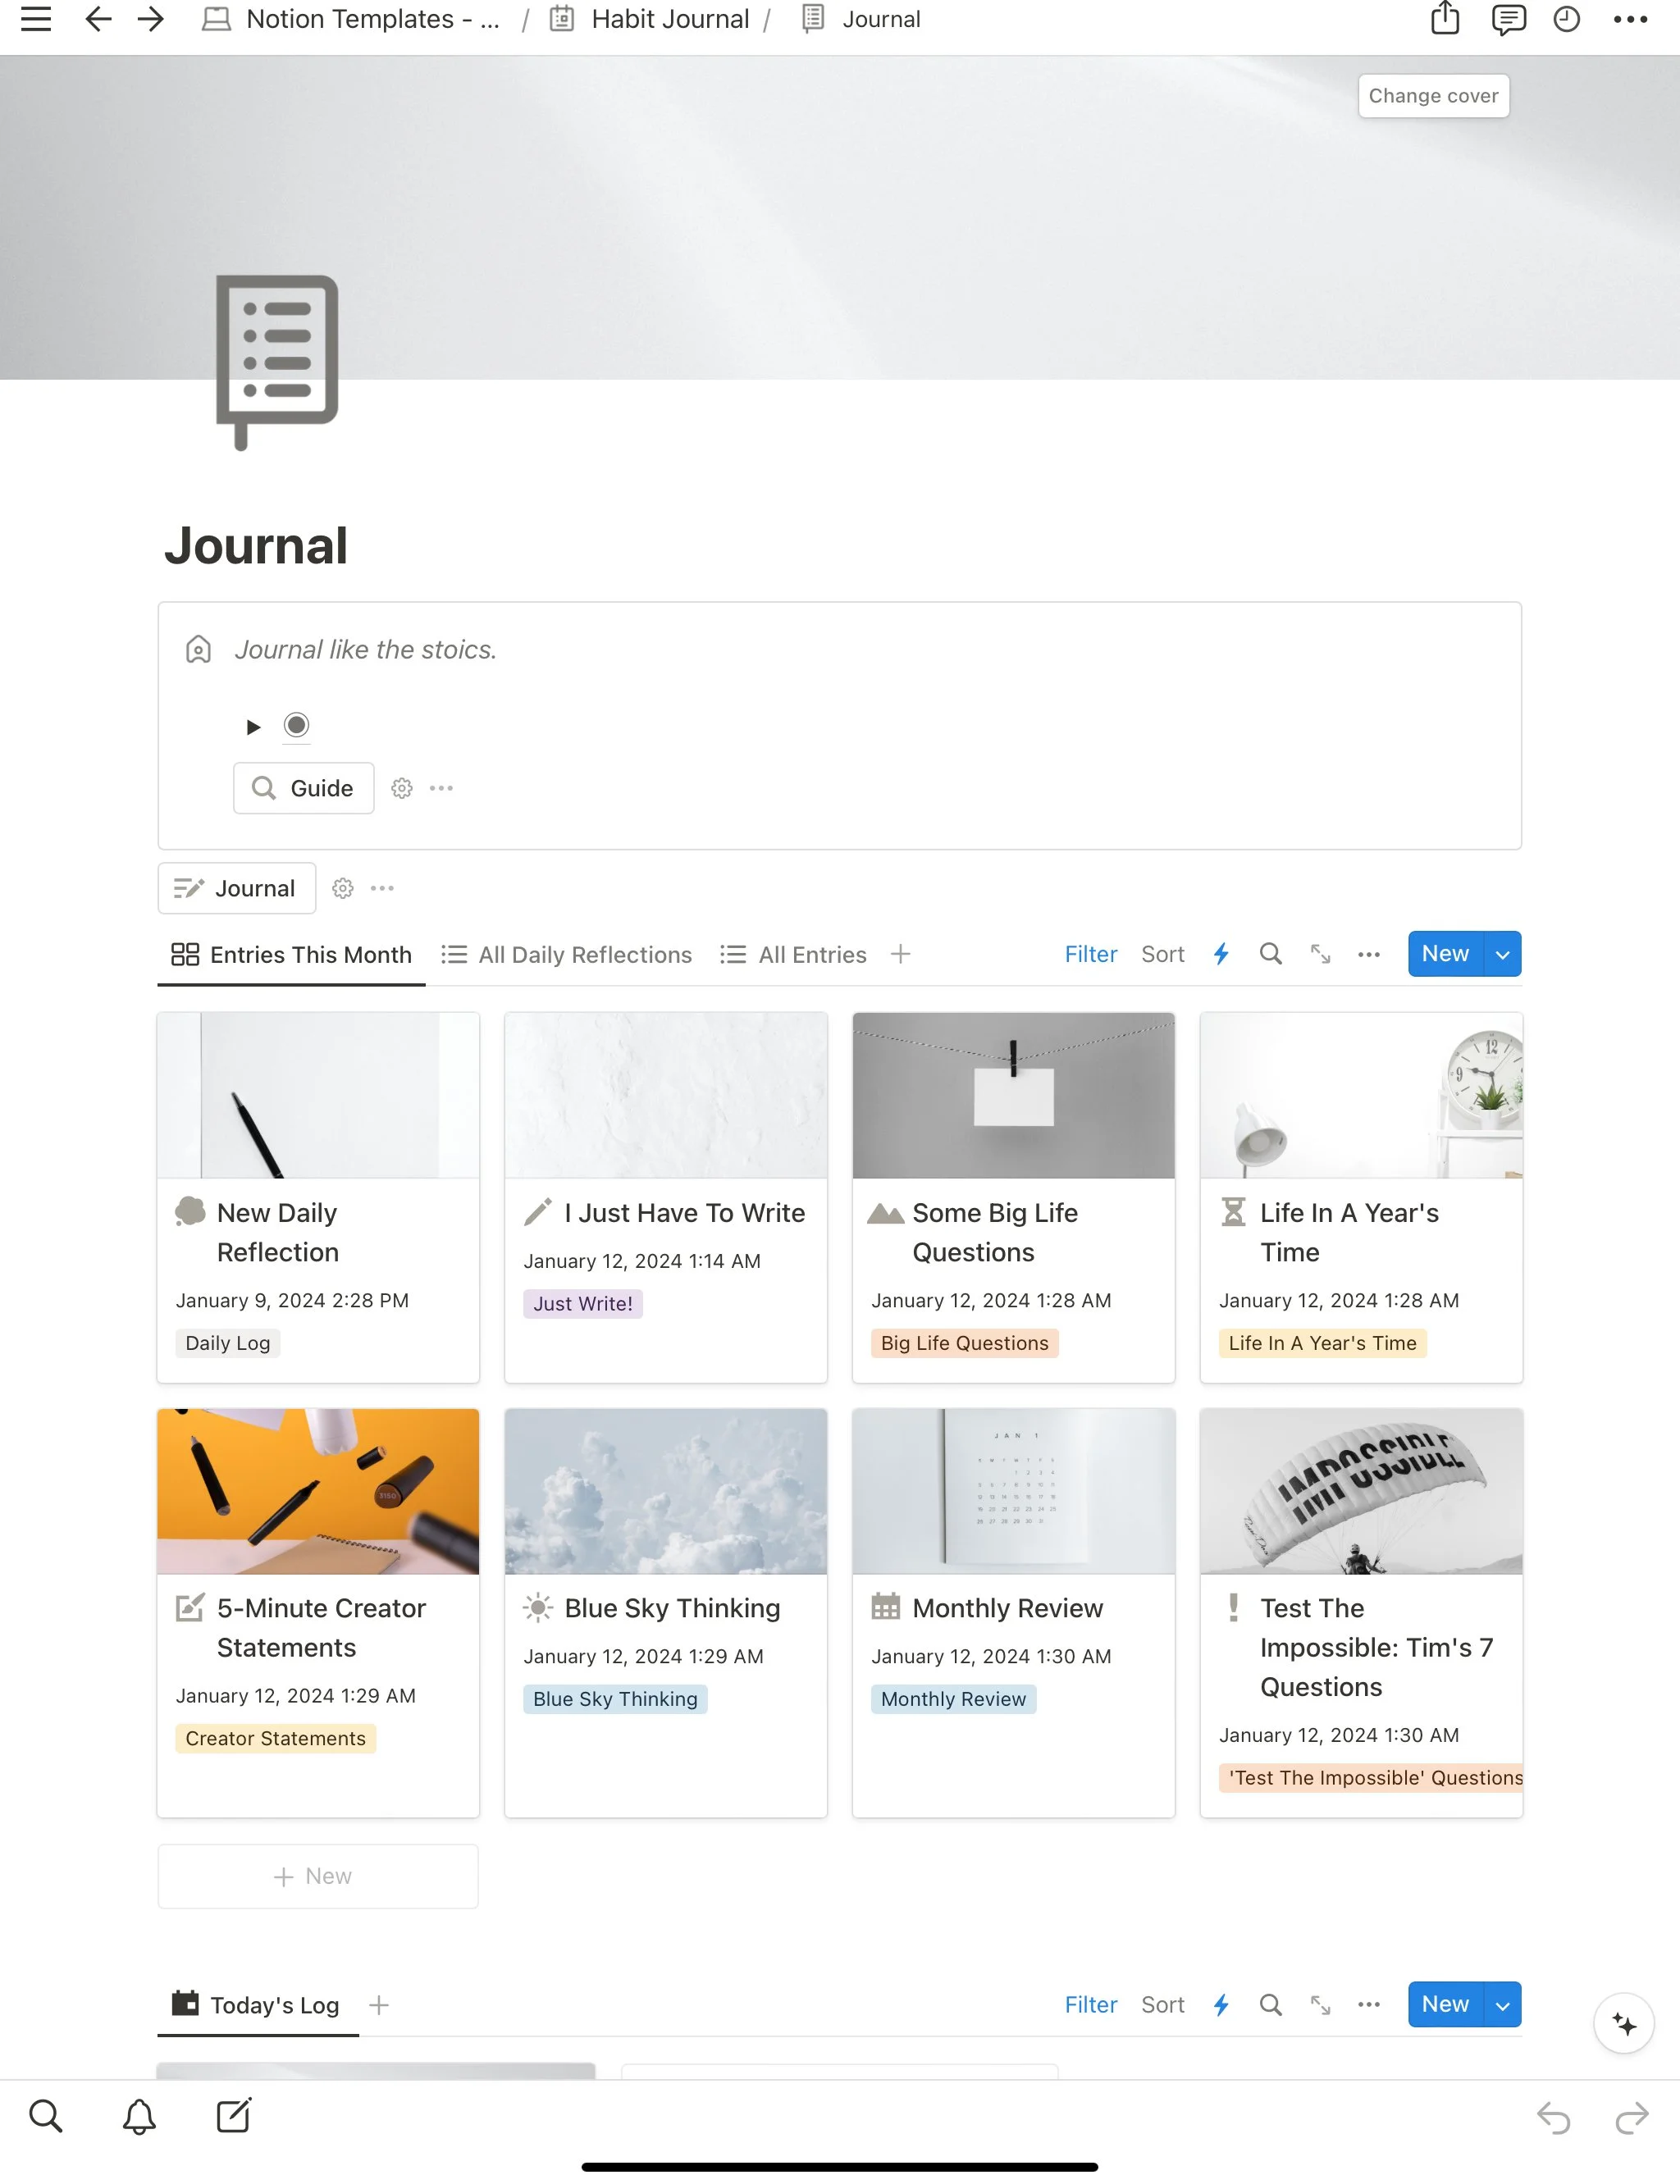The image size is (1680, 2184).
Task: Open settings gear beside Guide button
Action: [x=402, y=787]
